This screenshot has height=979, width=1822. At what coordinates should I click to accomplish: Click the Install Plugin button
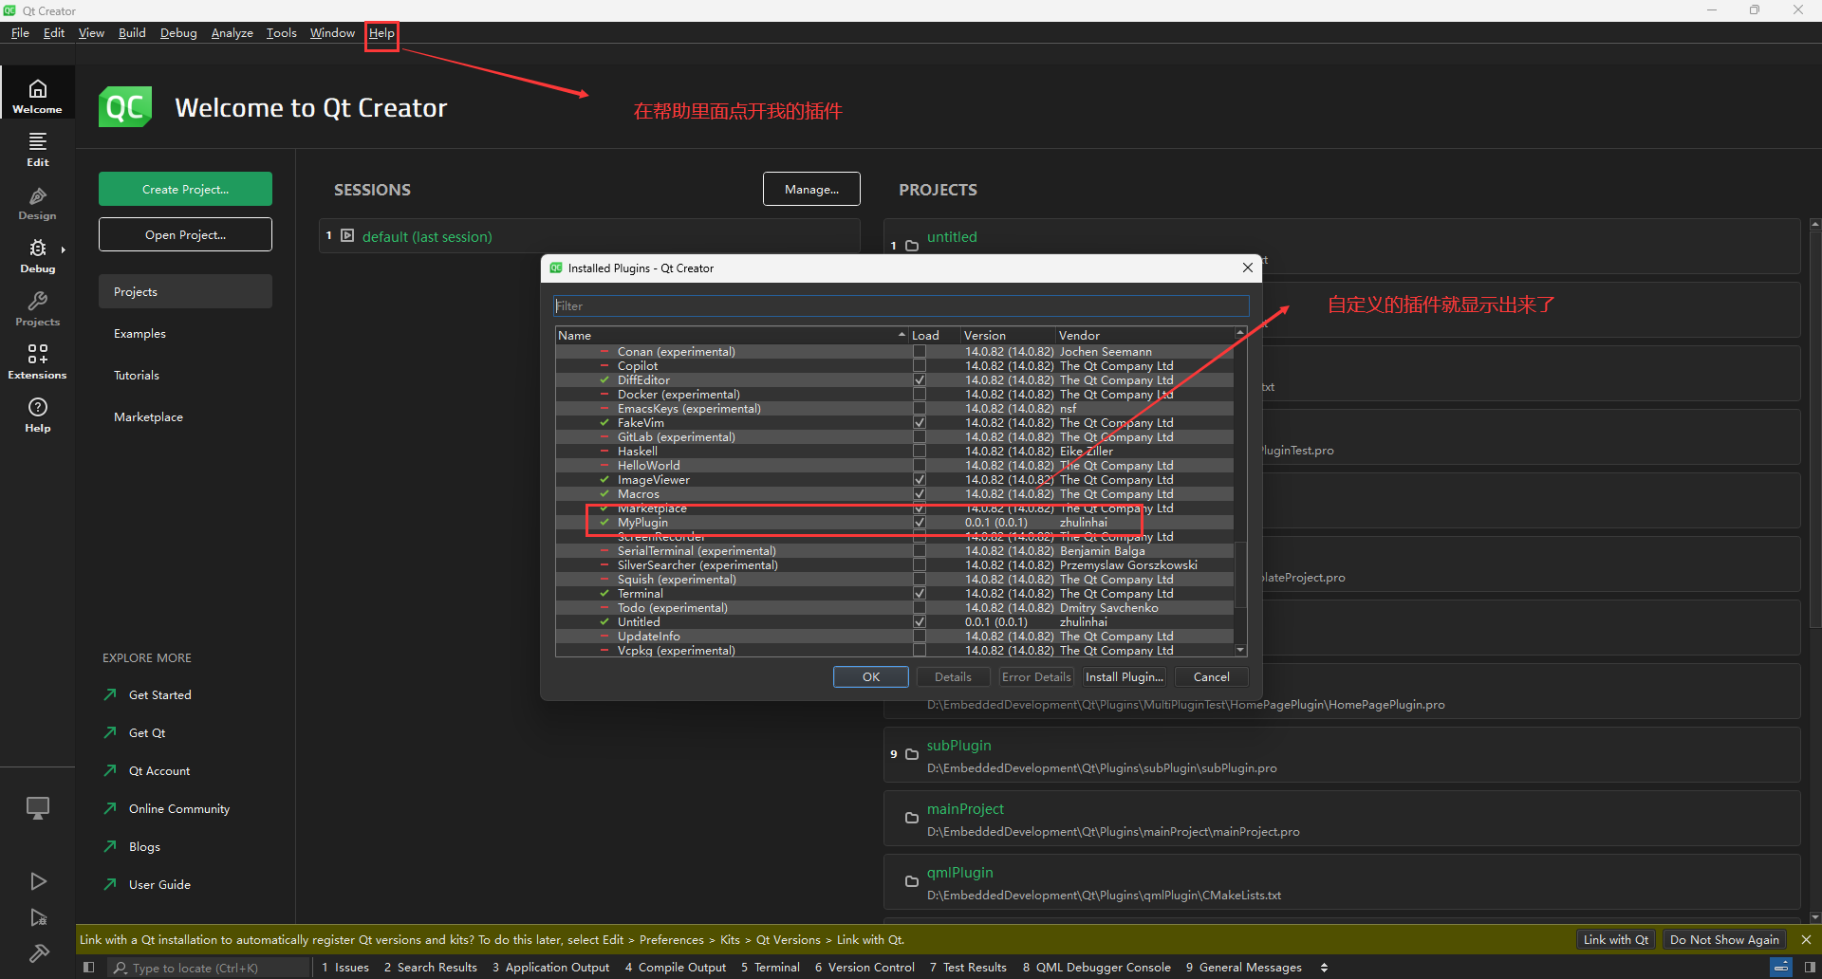click(x=1125, y=676)
